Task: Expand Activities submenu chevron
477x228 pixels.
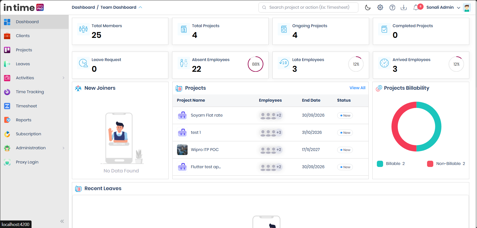Action: (x=63, y=78)
